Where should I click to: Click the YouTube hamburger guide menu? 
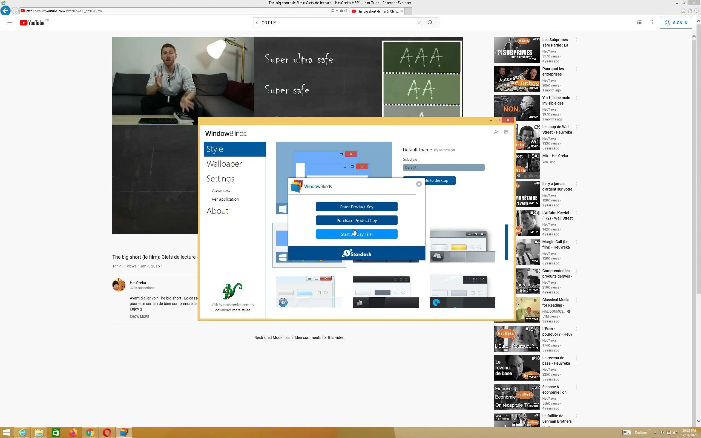click(10, 23)
